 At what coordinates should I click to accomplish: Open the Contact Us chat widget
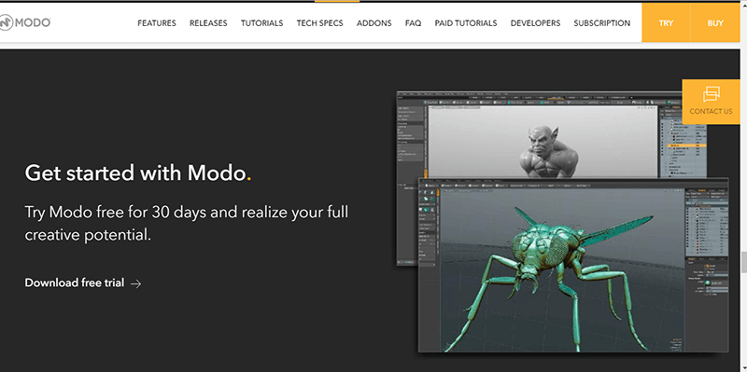pos(711,102)
